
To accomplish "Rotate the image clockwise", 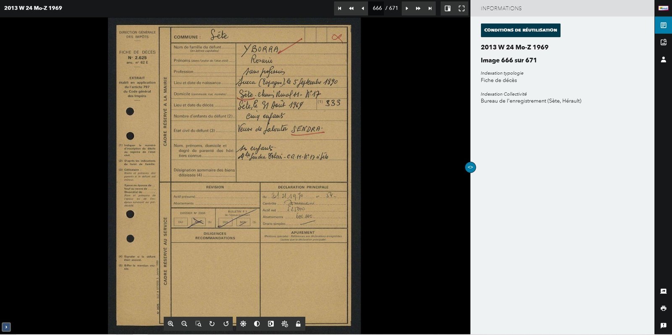I will [212, 324].
